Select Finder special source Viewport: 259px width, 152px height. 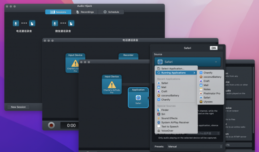click(x=176, y=110)
